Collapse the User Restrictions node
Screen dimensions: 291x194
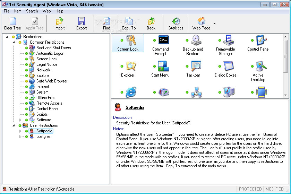[14, 125]
